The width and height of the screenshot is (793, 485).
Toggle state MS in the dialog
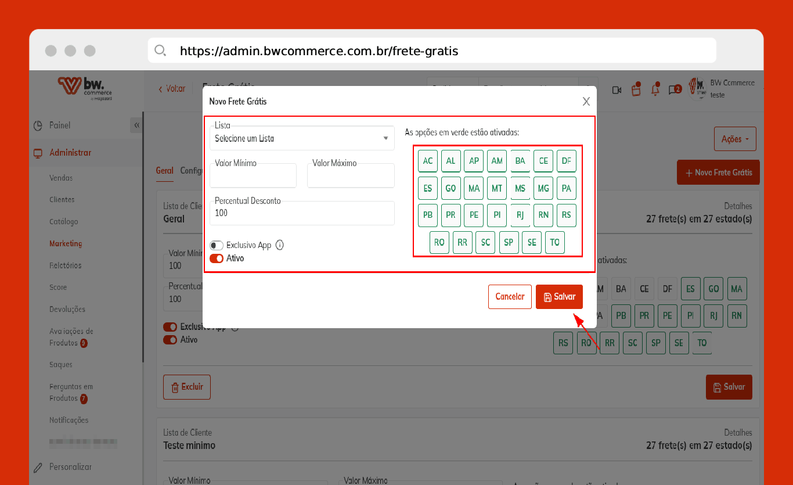pos(520,189)
